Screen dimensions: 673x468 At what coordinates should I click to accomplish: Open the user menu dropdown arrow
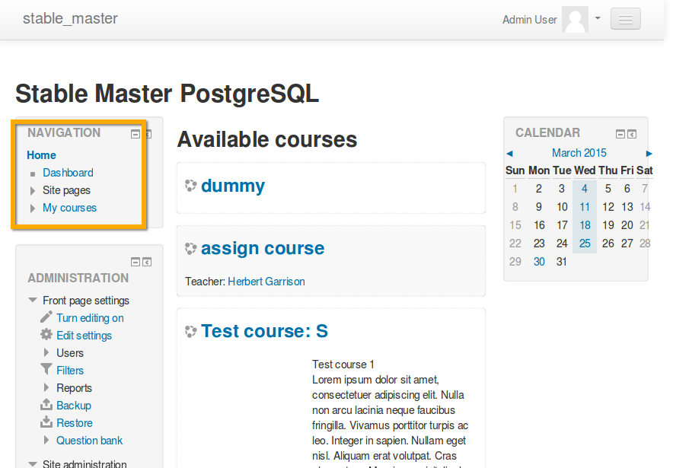click(x=598, y=18)
